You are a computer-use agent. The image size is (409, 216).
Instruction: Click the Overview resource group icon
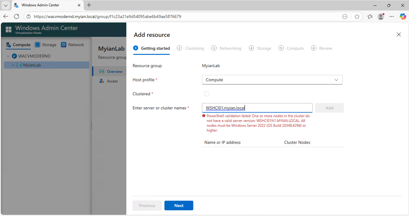pos(102,71)
